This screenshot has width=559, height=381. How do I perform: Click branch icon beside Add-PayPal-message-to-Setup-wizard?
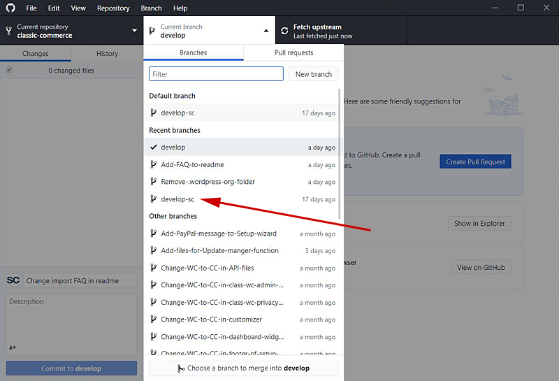tap(153, 233)
